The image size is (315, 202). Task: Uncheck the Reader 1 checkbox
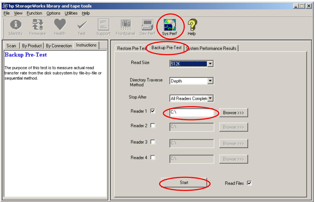pyautogui.click(x=153, y=111)
